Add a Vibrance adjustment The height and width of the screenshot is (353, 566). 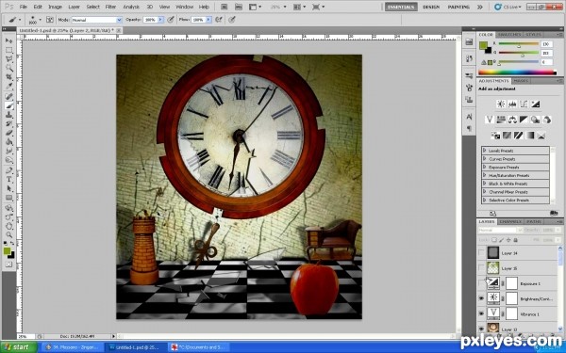(x=489, y=120)
